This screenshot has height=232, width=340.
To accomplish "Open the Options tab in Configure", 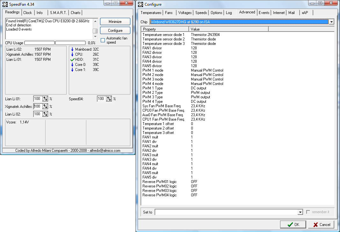I will 216,13.
